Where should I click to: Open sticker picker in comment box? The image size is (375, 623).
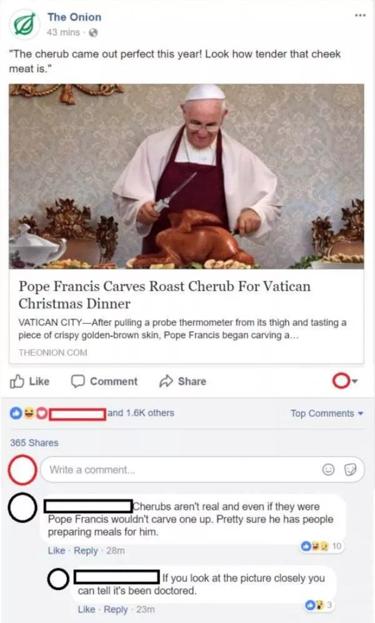coord(351,470)
